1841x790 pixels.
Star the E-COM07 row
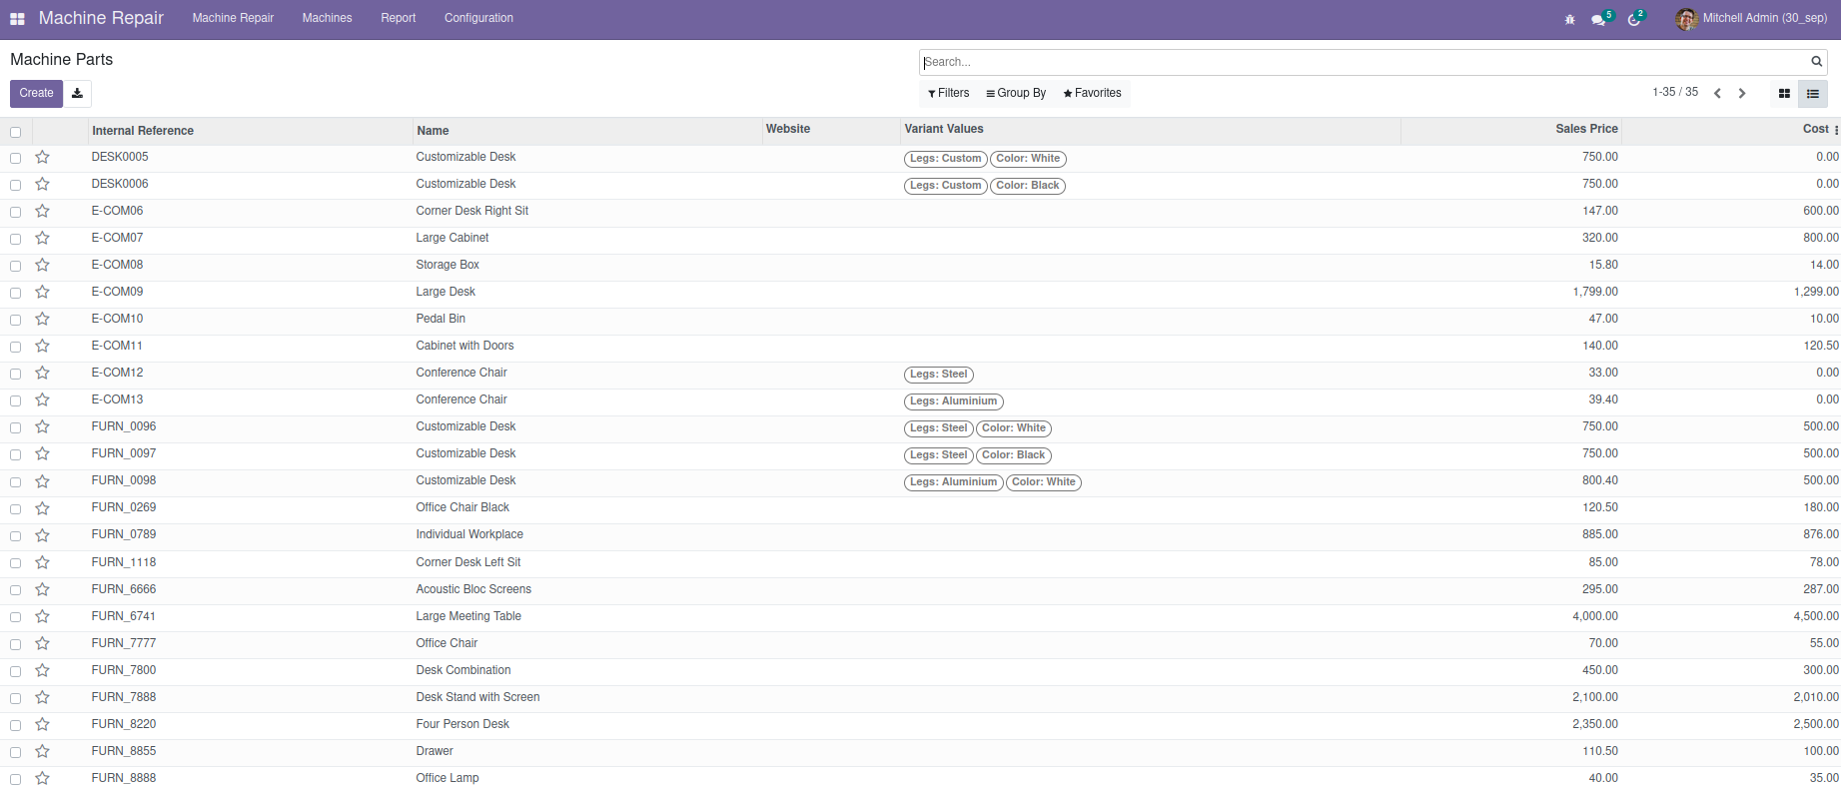click(42, 238)
